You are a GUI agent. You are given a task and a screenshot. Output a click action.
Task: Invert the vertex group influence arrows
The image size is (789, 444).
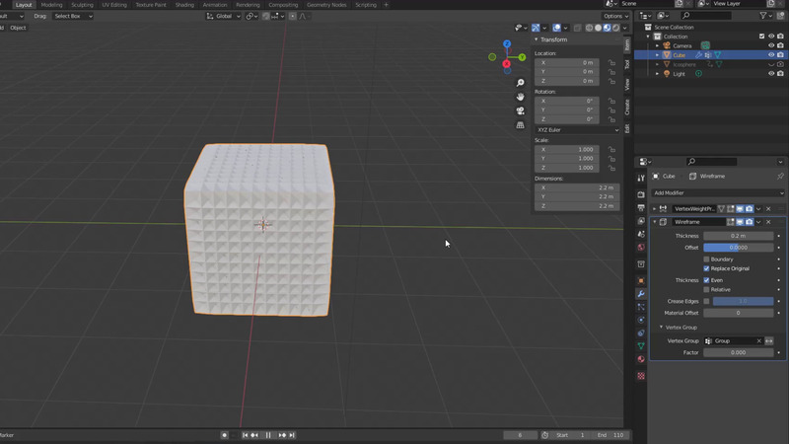tap(769, 340)
